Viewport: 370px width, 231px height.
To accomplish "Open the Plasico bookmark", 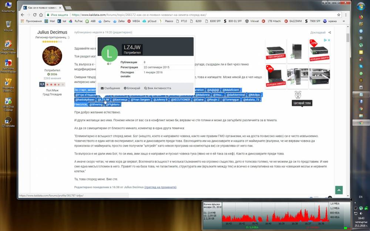I will pos(166,21).
